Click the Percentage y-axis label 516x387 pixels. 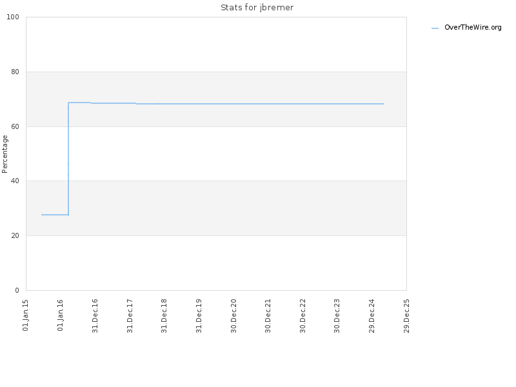pyautogui.click(x=5, y=154)
